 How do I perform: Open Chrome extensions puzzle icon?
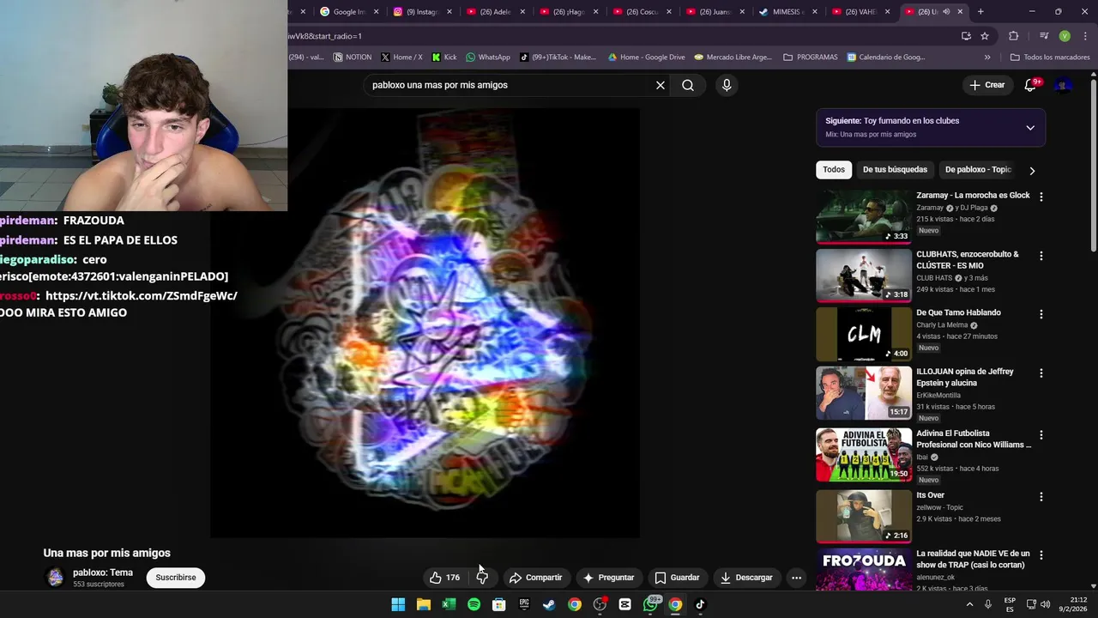pyautogui.click(x=1014, y=36)
